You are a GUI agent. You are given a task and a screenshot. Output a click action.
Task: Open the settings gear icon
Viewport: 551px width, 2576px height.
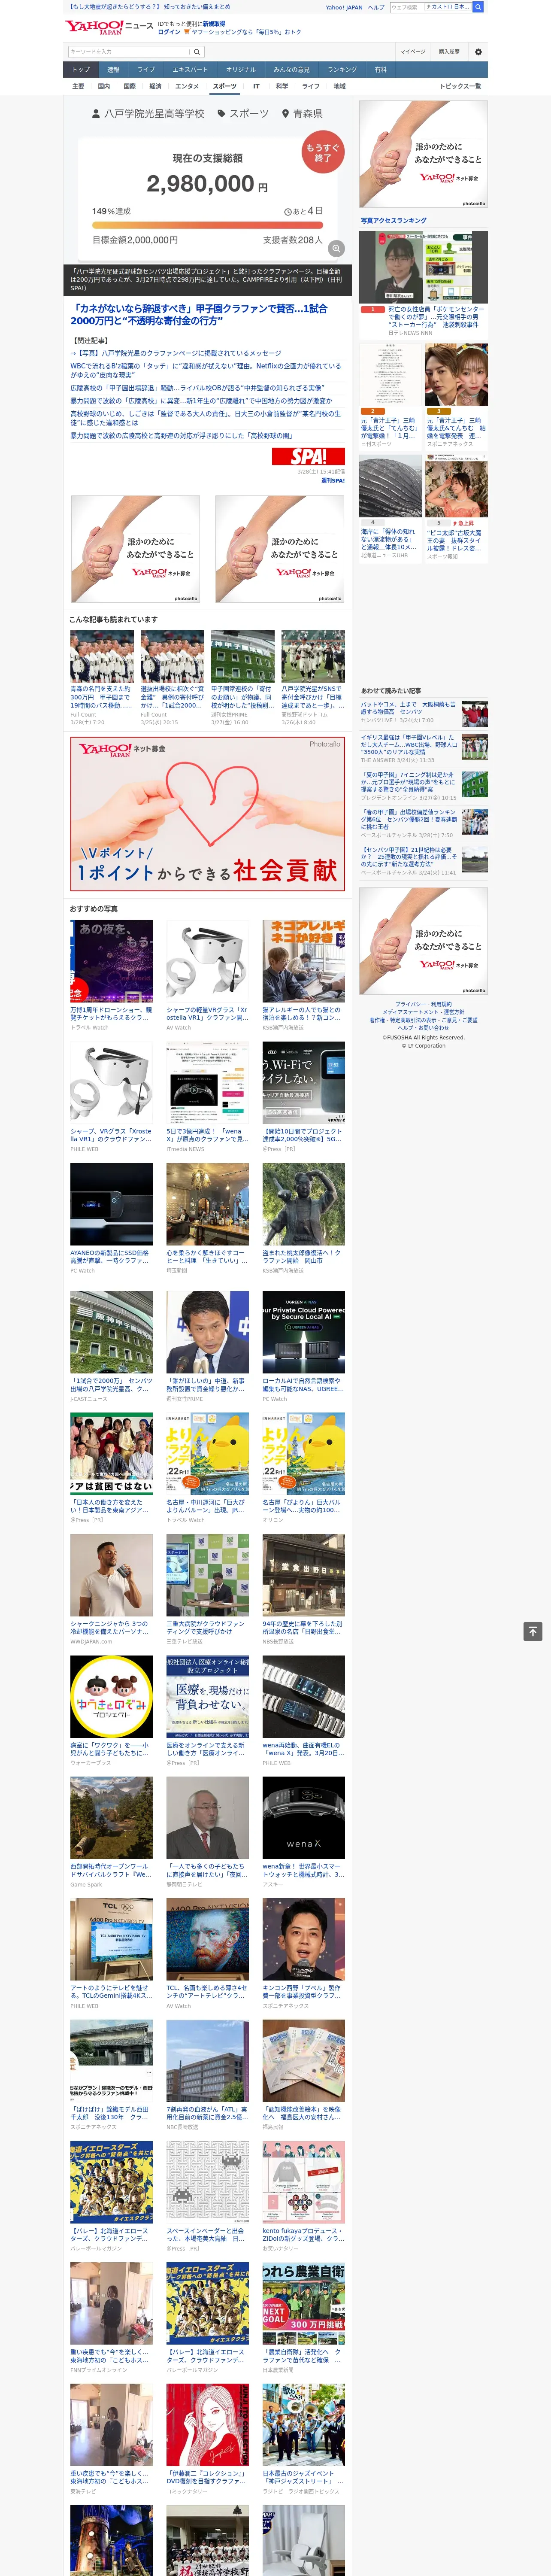pos(478,52)
